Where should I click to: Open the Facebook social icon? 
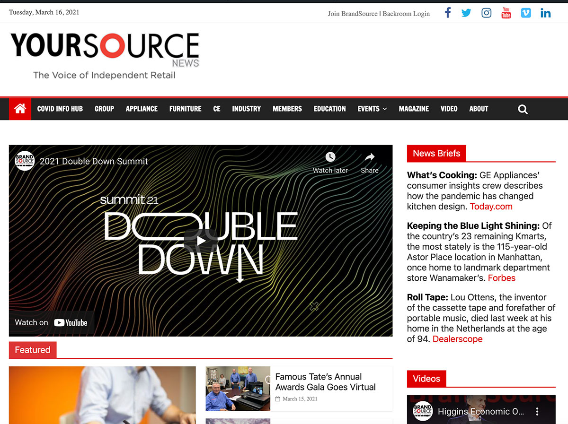pos(448,13)
